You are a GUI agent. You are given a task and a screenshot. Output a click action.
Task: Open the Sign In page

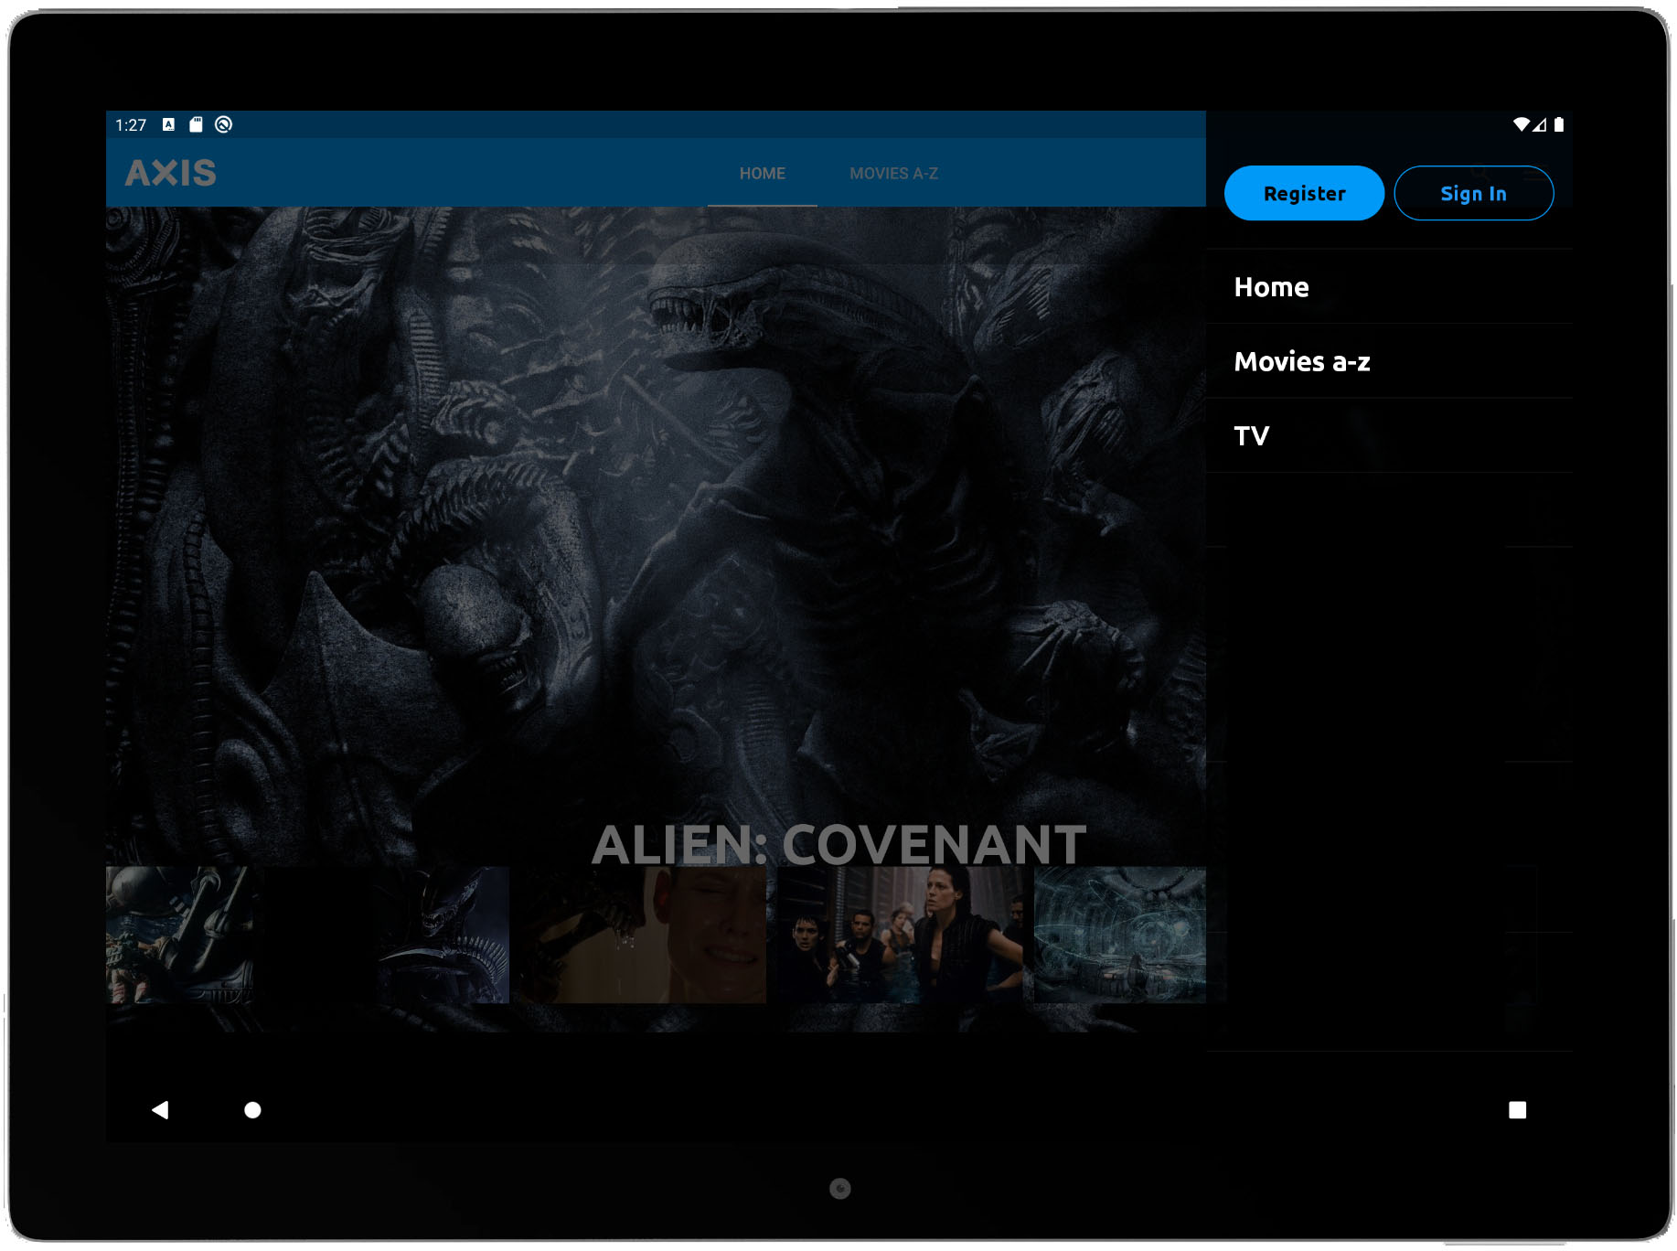pos(1473,193)
